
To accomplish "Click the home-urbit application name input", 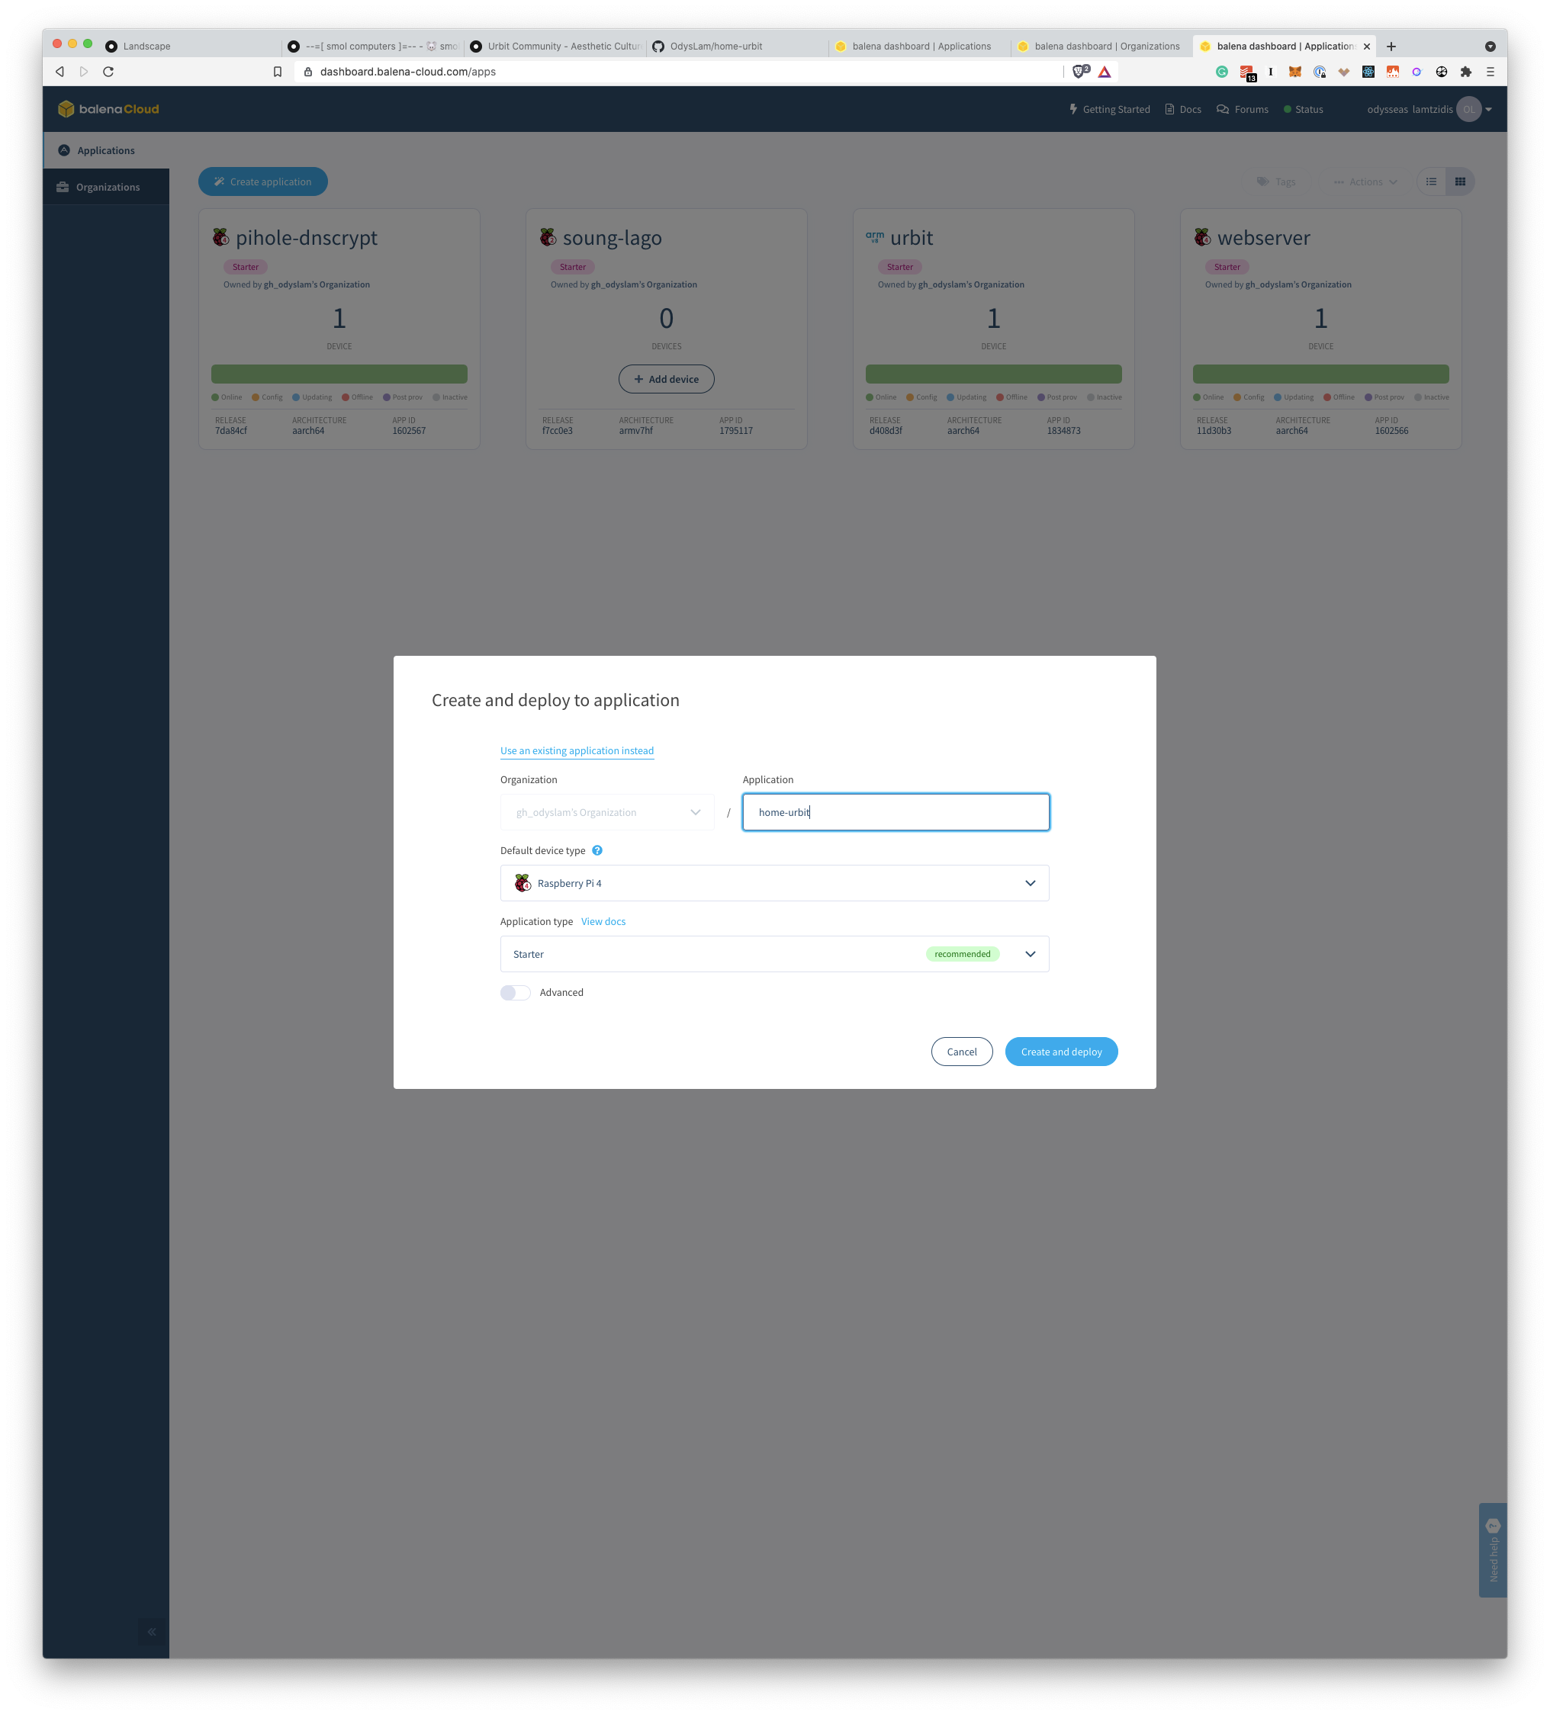I will 897,811.
